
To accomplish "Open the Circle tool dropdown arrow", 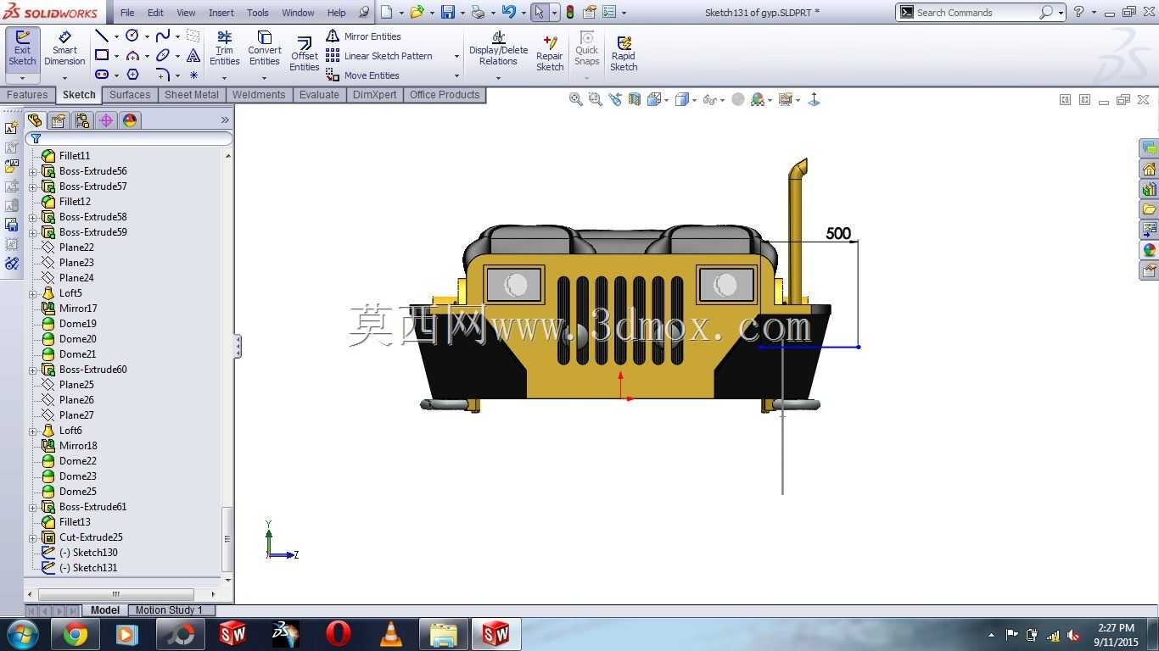I will [x=147, y=36].
